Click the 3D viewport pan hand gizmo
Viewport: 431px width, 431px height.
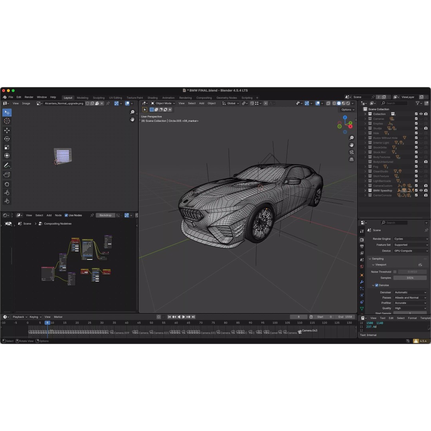[x=351, y=145]
